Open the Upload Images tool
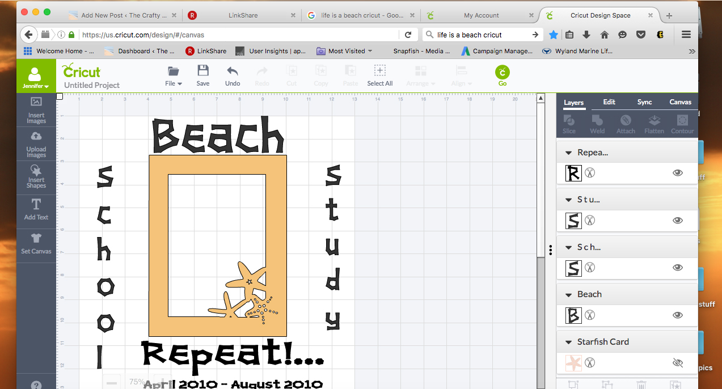Screen dimensions: 722x389 (x=36, y=144)
